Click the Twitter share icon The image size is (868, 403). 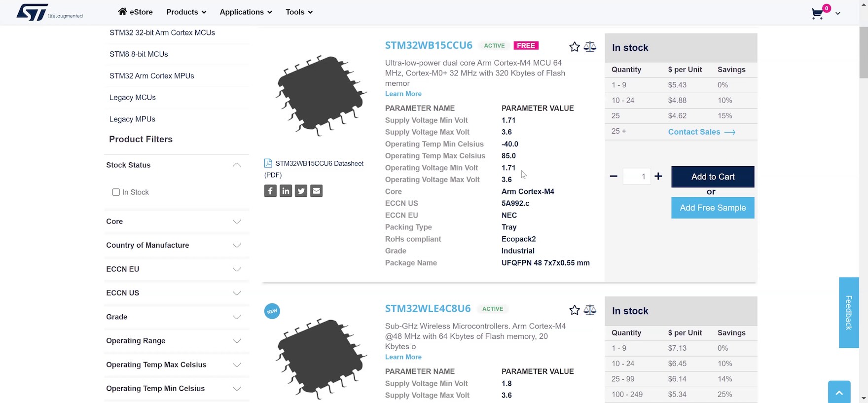click(301, 191)
